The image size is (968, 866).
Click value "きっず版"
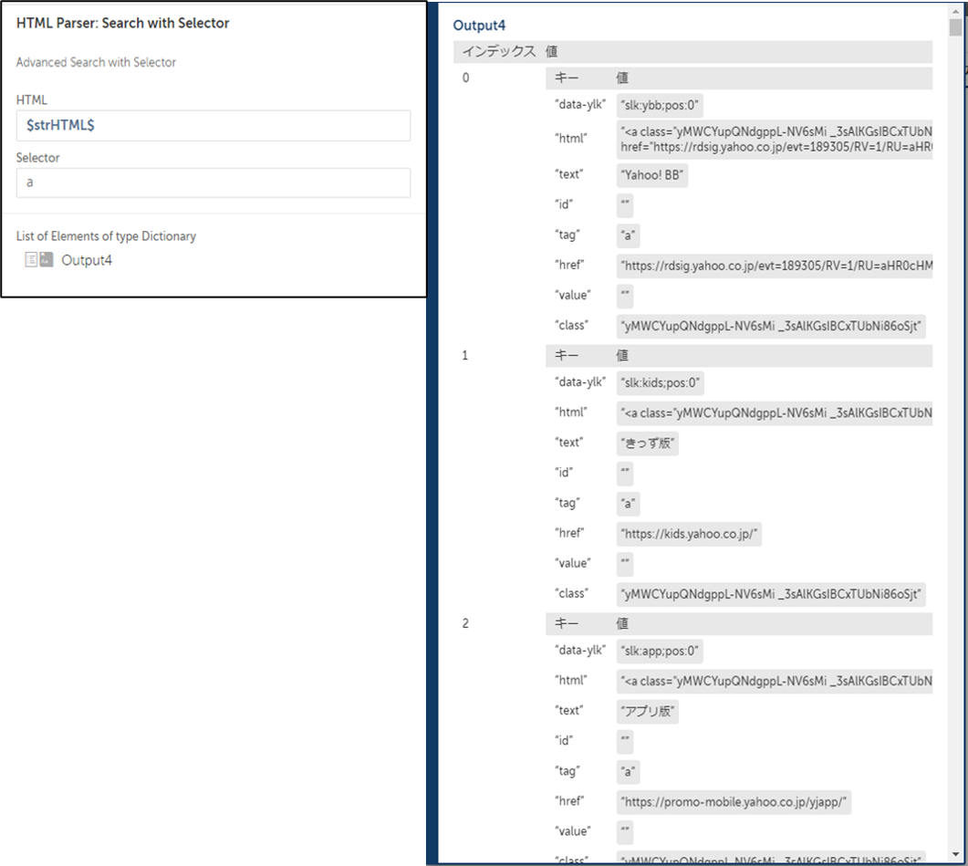648,443
